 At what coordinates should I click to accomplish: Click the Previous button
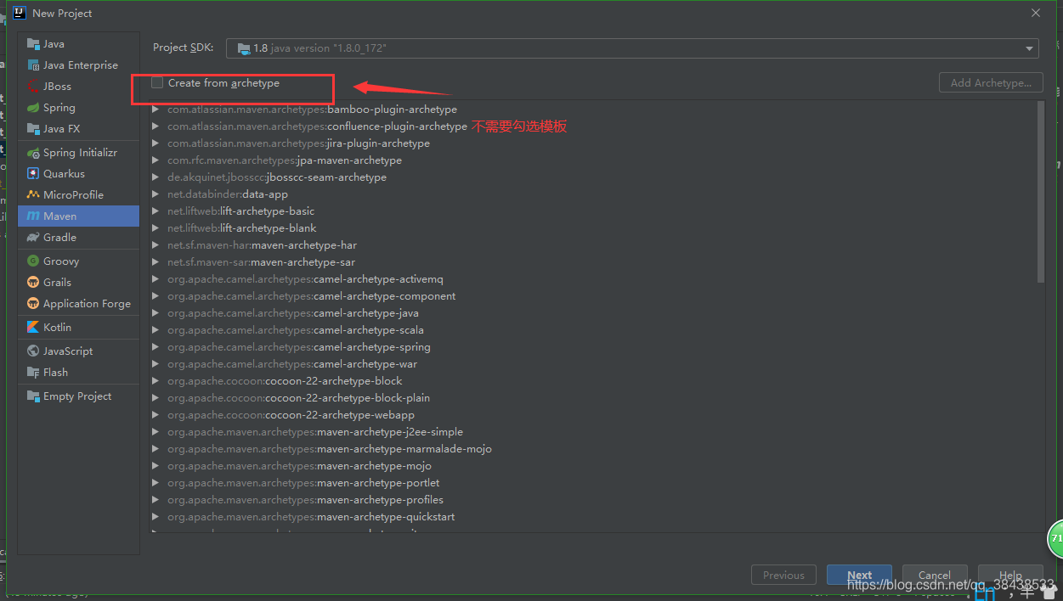point(783,575)
